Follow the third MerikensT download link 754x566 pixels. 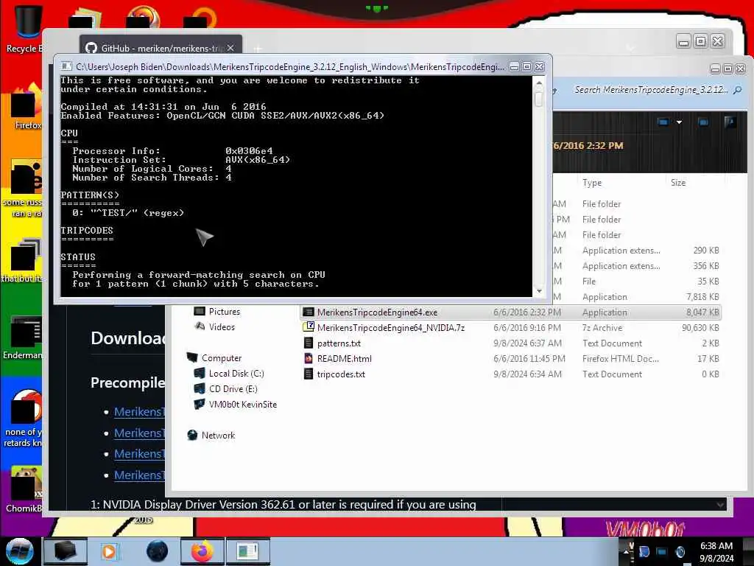pos(139,454)
